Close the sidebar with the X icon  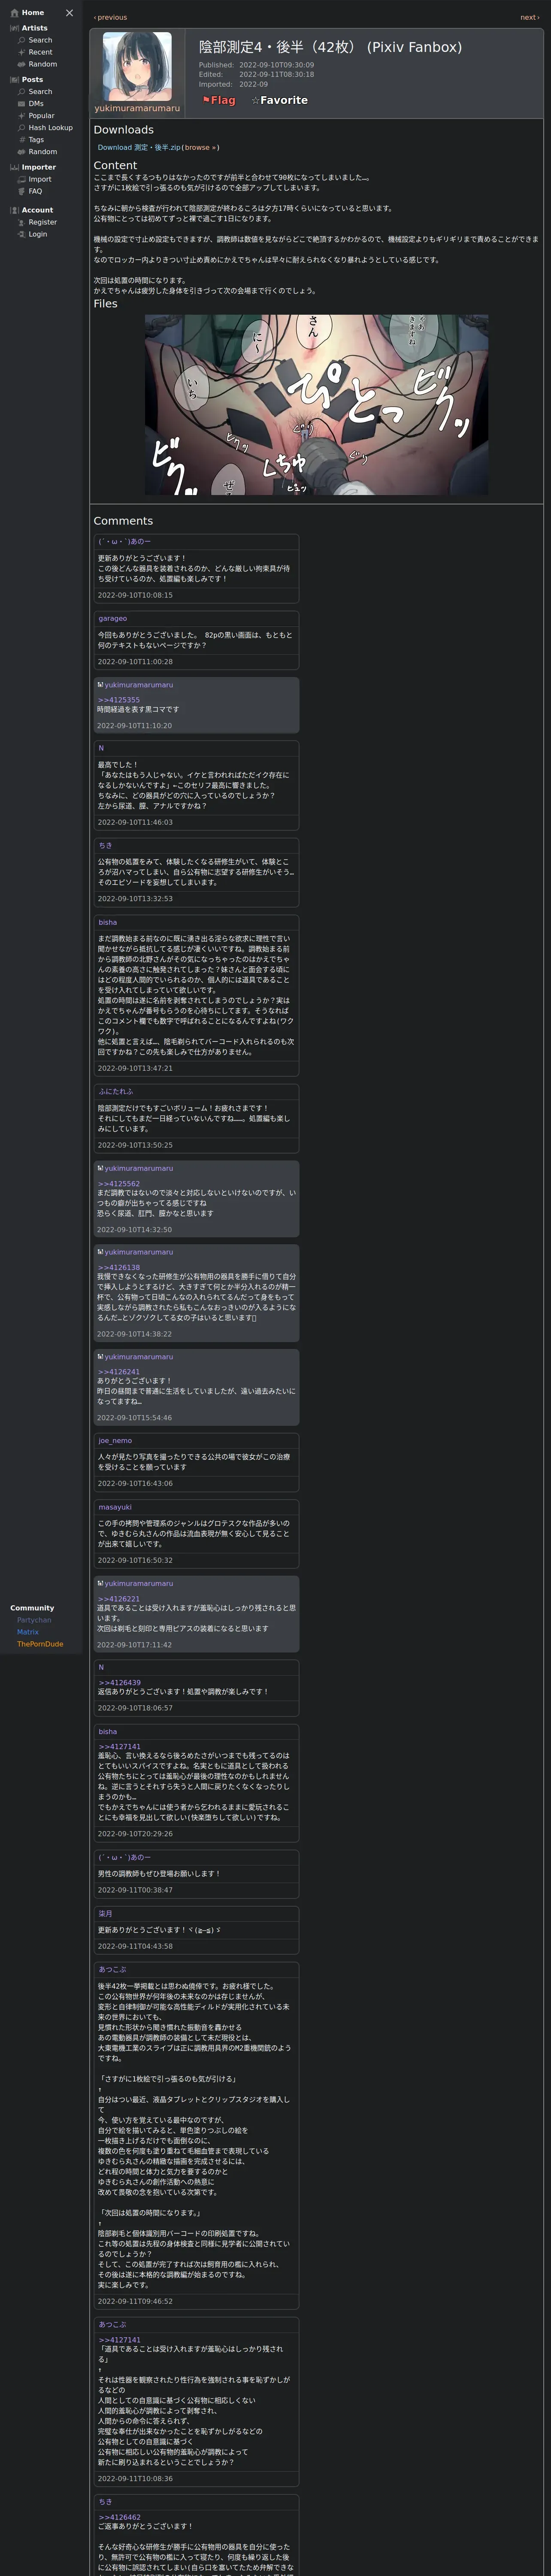click(69, 13)
